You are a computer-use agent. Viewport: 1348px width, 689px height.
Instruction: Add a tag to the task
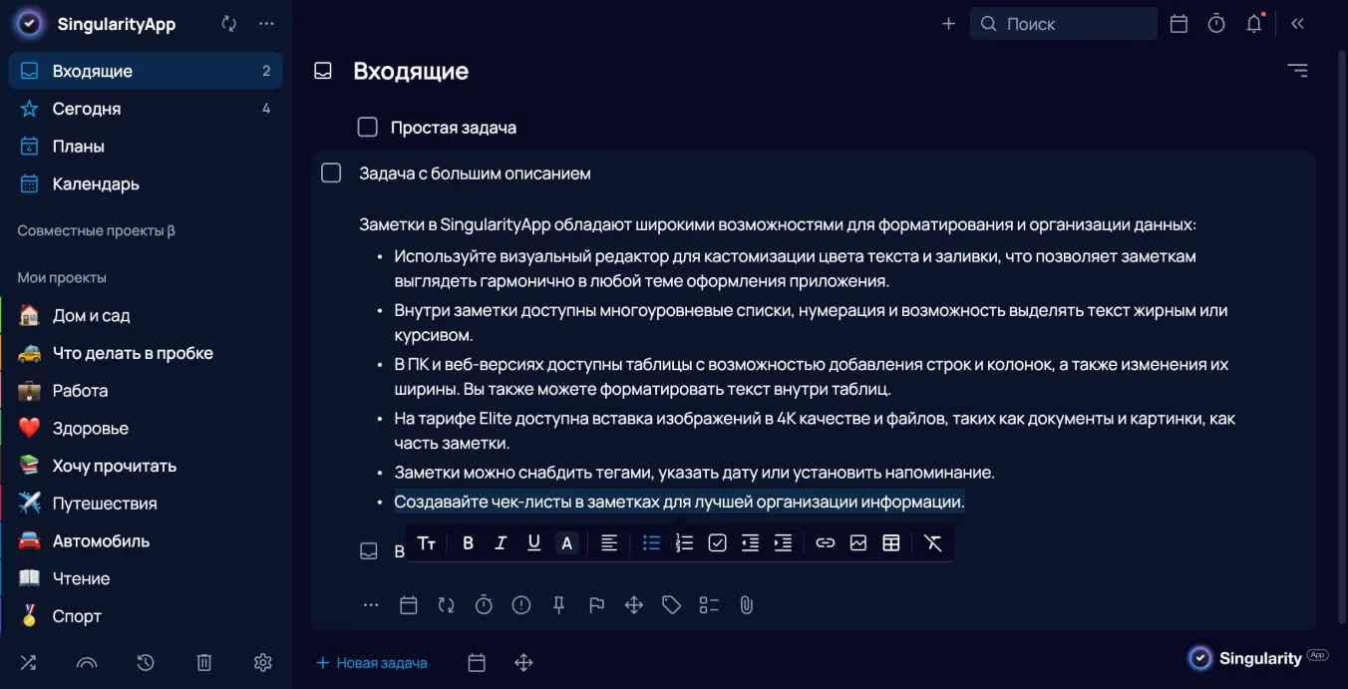click(672, 605)
